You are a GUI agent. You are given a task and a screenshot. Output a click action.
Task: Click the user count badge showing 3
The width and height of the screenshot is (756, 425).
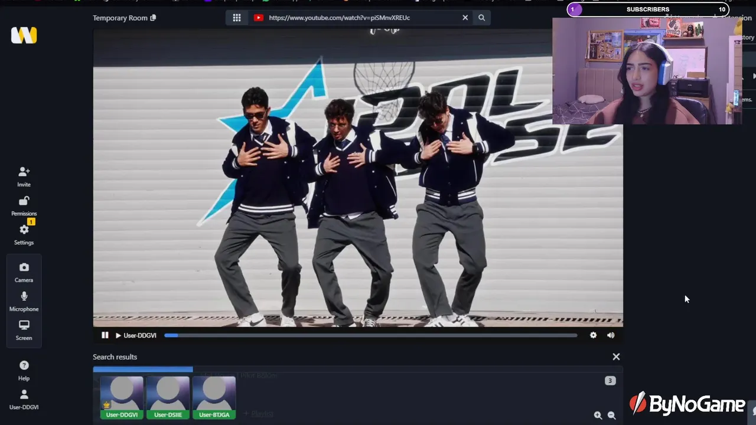[610, 381]
